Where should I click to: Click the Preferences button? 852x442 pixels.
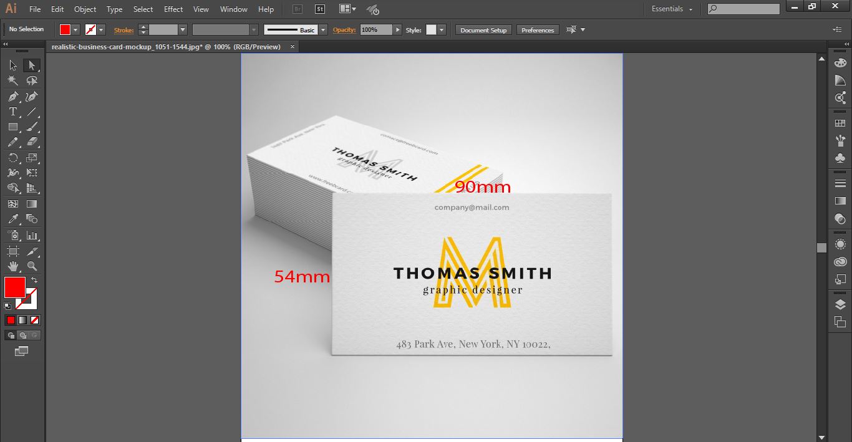[x=538, y=30]
